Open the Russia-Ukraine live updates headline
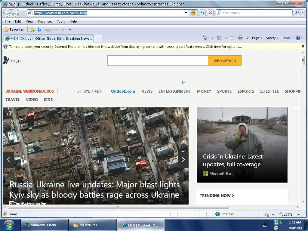This screenshot has height=231, width=308. [x=94, y=190]
